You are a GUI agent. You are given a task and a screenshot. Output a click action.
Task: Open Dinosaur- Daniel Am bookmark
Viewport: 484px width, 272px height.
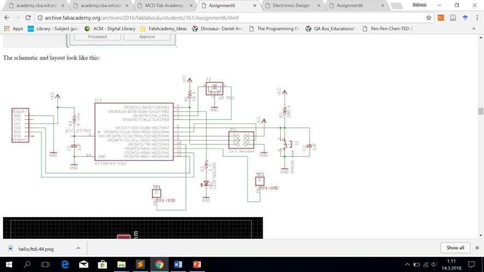pyautogui.click(x=217, y=29)
